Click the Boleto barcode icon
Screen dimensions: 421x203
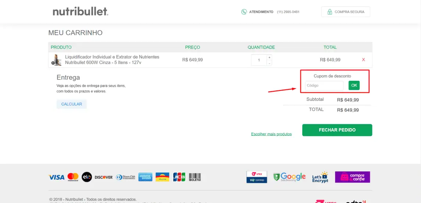tap(195, 177)
